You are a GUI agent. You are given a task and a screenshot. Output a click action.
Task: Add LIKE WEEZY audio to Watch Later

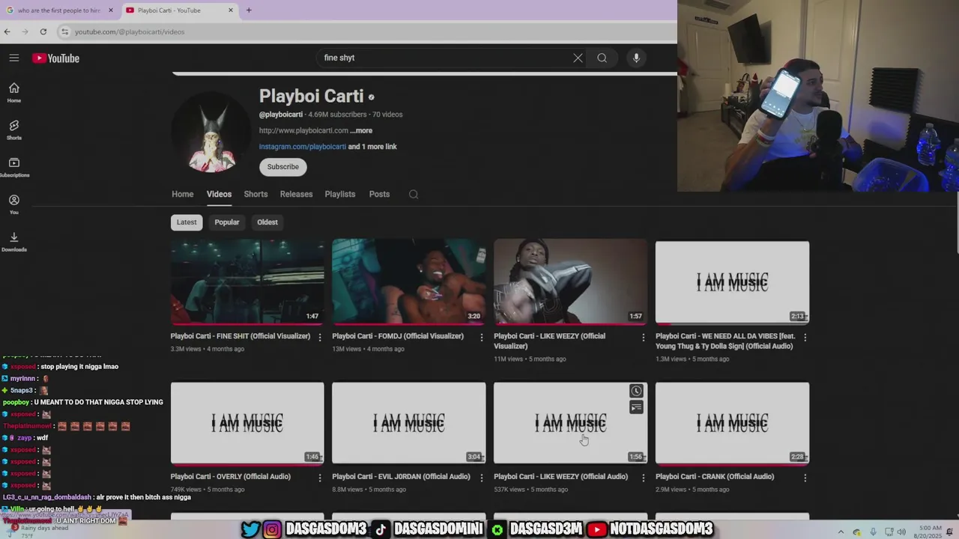click(636, 391)
